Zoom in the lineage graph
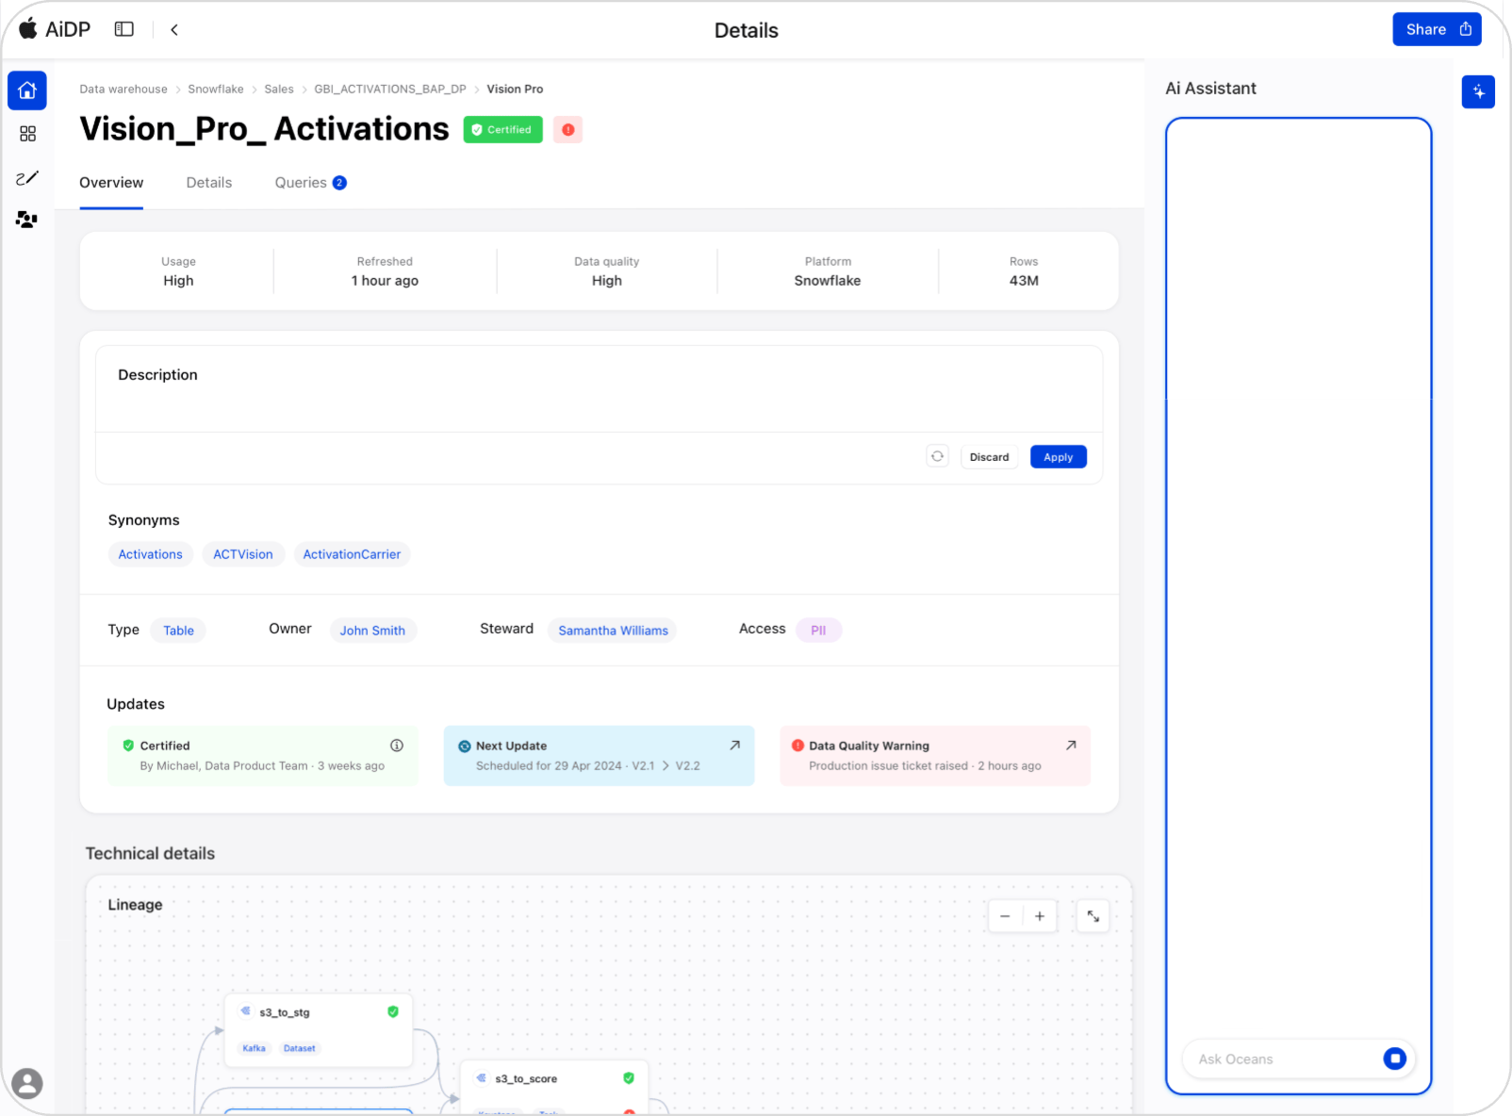 click(x=1040, y=916)
